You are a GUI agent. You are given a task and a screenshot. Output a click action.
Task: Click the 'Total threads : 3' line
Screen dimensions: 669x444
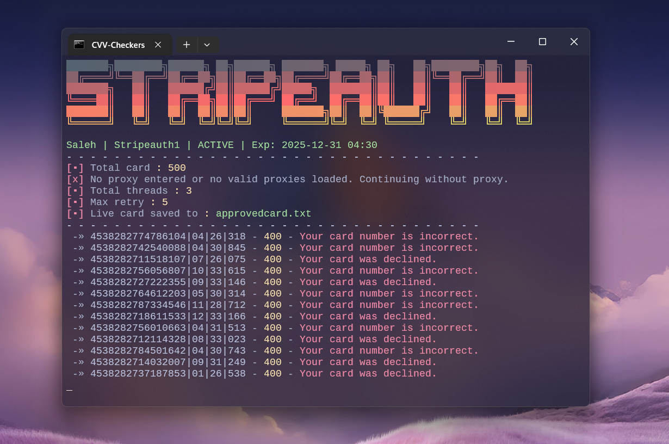129,191
